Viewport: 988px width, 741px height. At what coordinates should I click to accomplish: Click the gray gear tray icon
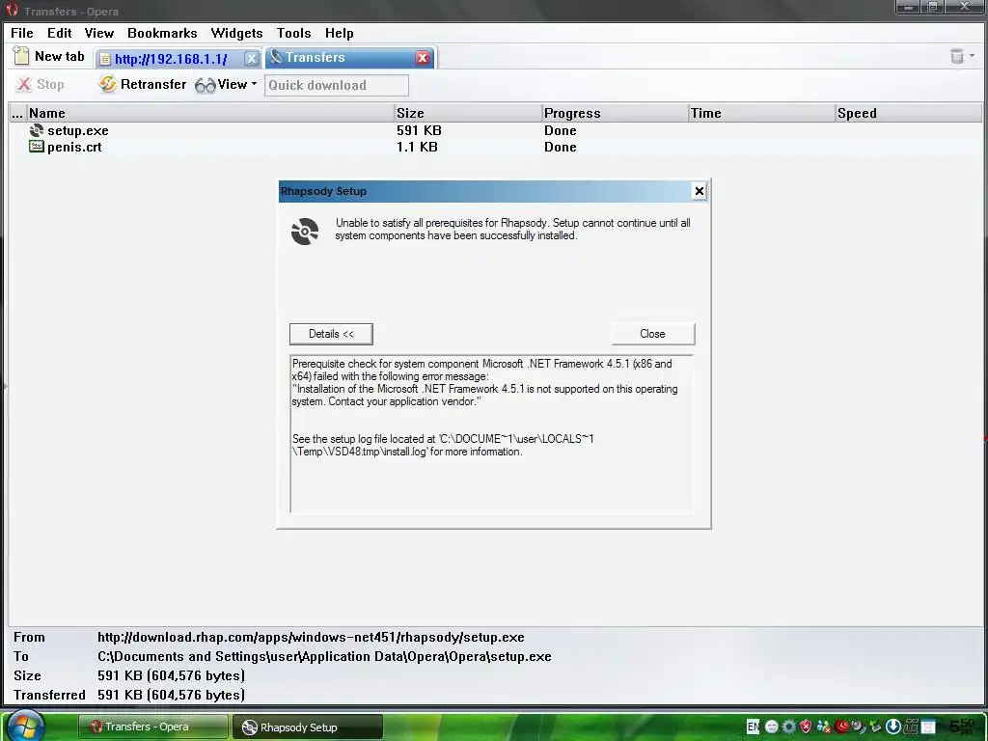click(788, 727)
